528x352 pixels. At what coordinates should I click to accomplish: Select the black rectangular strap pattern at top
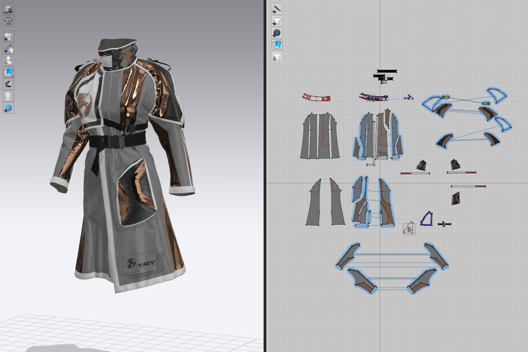point(387,71)
